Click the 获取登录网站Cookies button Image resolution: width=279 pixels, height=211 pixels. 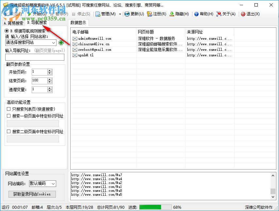point(31,194)
